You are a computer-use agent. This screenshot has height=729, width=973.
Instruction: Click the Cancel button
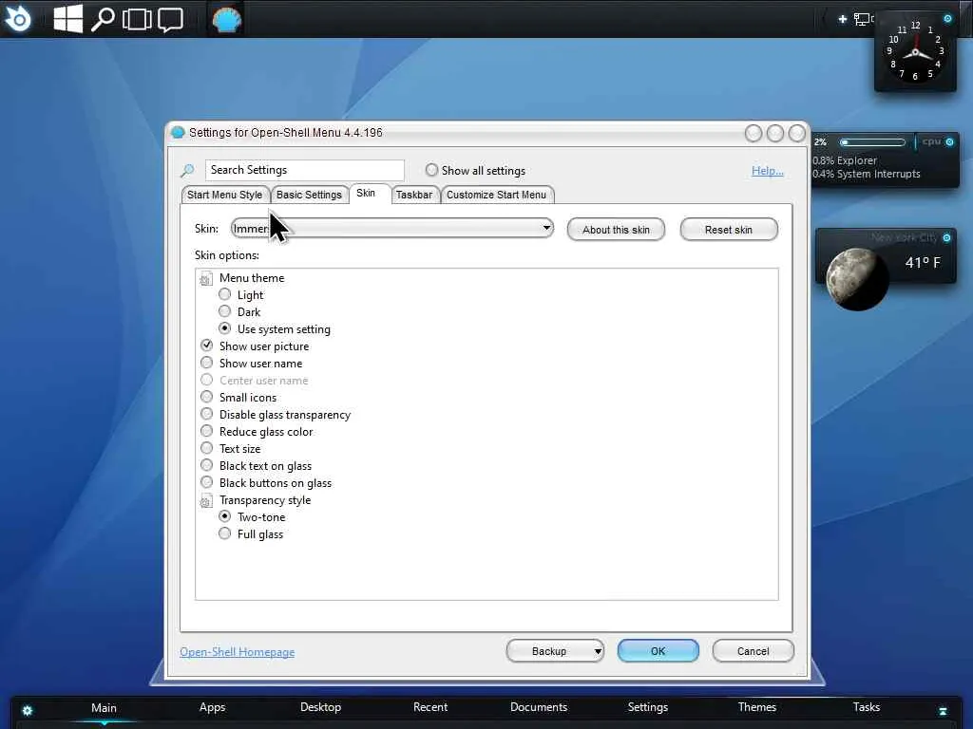point(753,651)
